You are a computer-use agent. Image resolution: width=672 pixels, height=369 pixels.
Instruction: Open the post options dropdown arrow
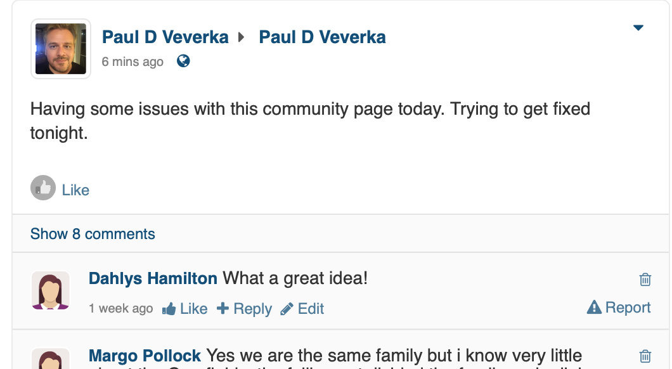tap(638, 28)
